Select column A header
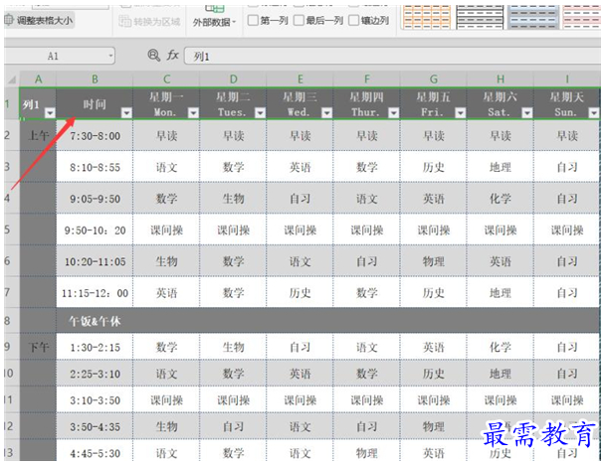This screenshot has width=604, height=466. 38,79
